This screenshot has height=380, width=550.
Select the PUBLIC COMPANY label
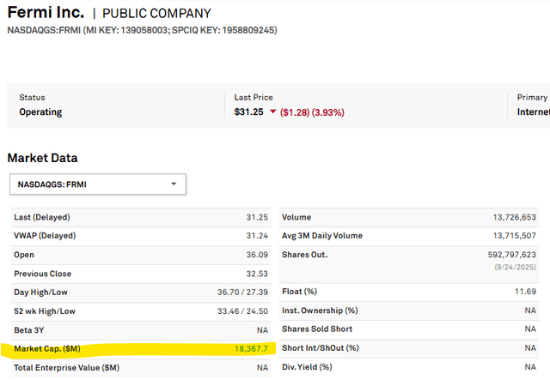click(x=157, y=15)
